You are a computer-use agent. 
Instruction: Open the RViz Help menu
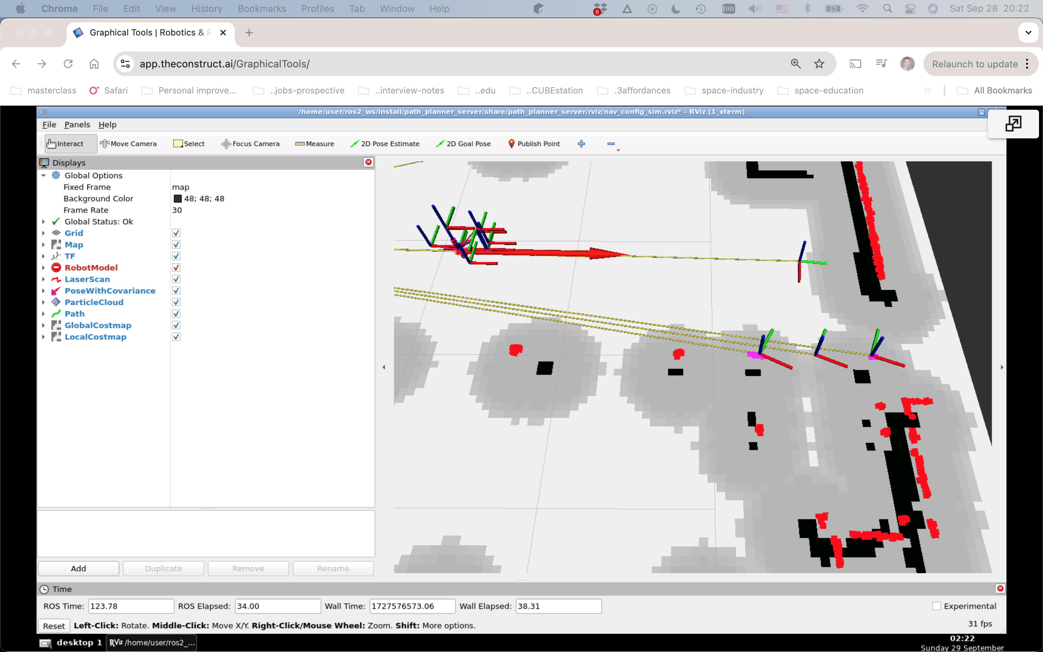[x=107, y=125]
